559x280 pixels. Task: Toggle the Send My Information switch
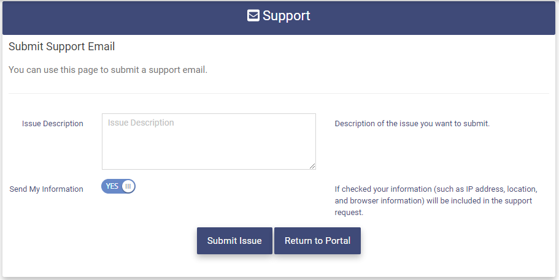[x=118, y=186]
